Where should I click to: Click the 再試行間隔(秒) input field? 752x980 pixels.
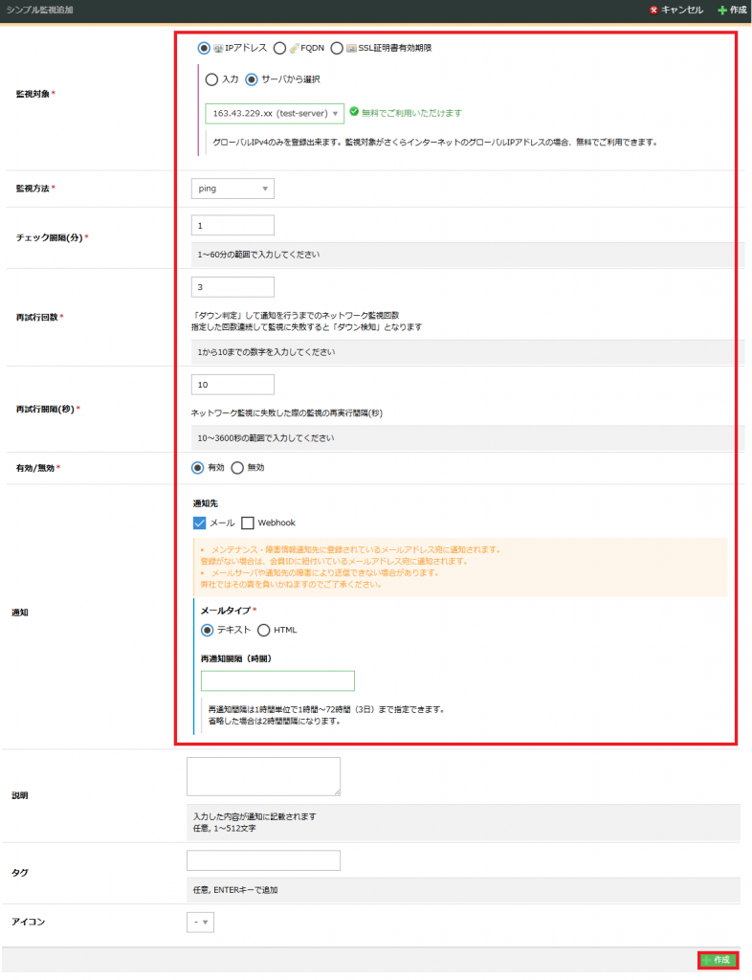tap(232, 384)
